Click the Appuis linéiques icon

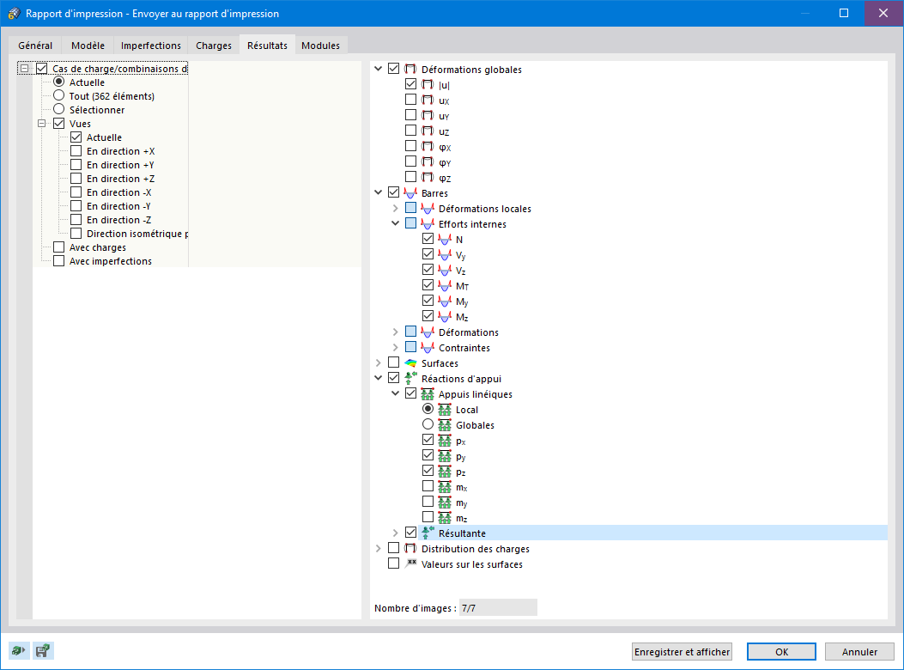(x=428, y=394)
